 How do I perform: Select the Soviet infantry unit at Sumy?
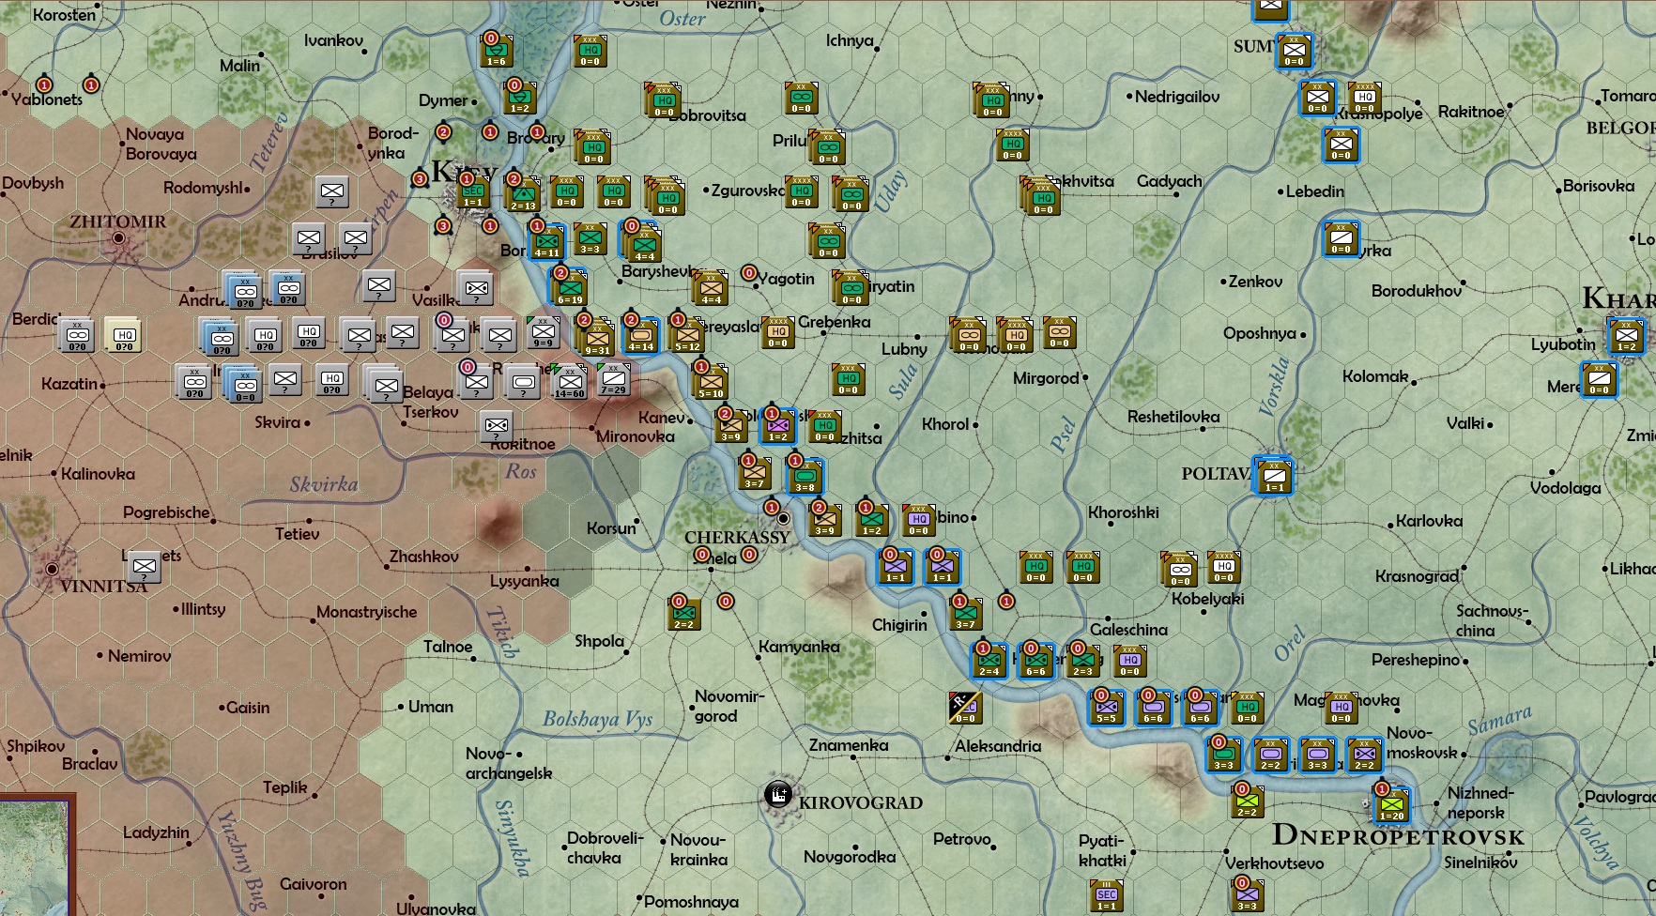coord(1295,51)
